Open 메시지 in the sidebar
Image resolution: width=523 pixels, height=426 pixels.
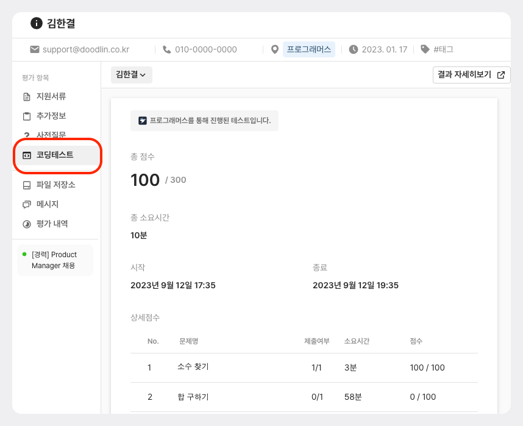pos(48,204)
